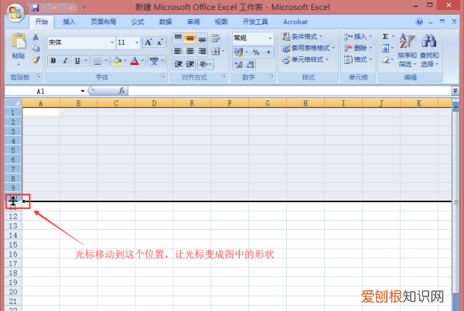Align text right

coord(202,51)
